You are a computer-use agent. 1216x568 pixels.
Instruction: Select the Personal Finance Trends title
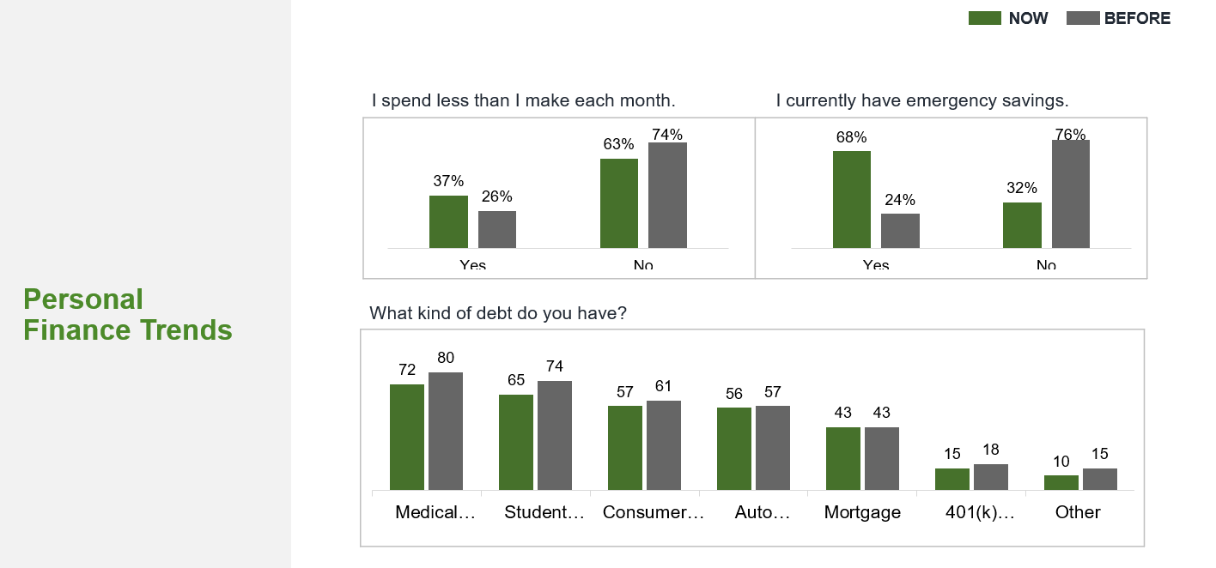coord(128,314)
